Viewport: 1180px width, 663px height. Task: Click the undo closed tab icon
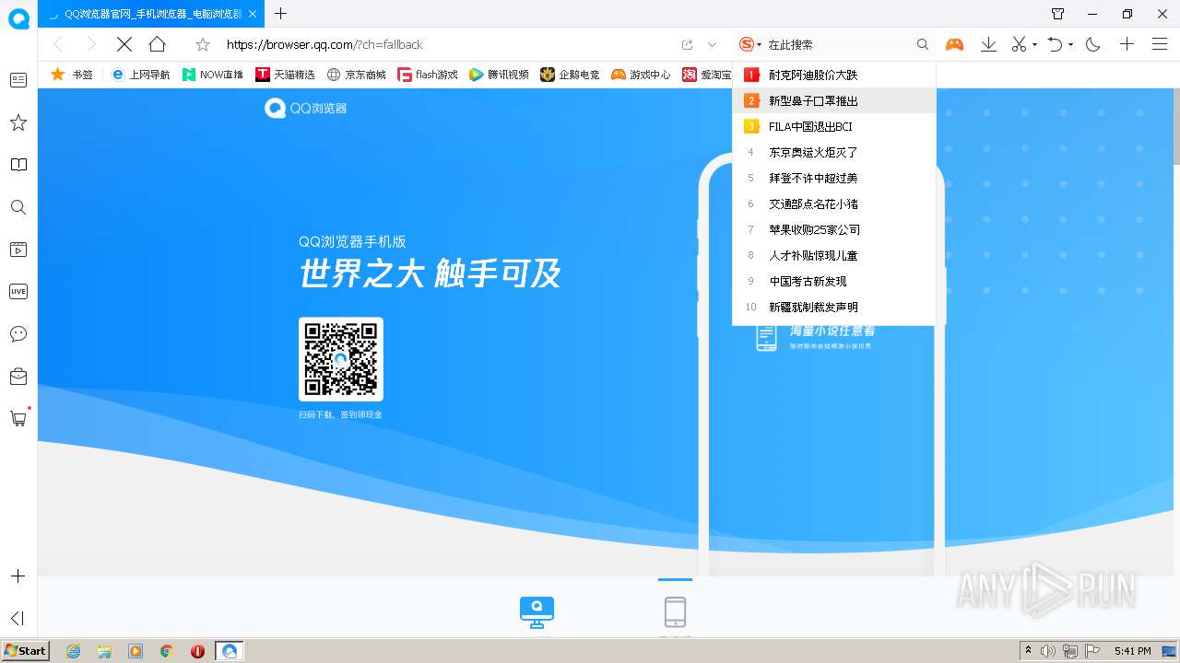click(x=1056, y=44)
